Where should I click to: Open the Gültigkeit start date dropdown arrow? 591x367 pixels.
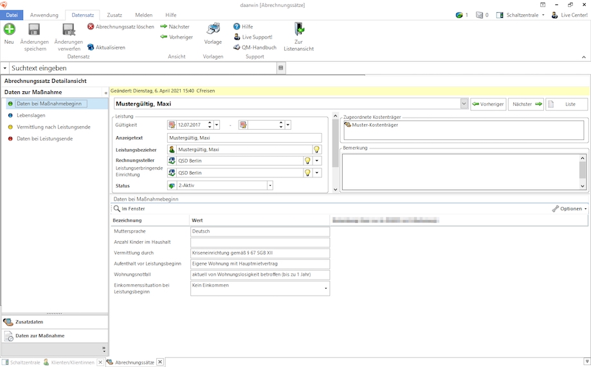(216, 125)
